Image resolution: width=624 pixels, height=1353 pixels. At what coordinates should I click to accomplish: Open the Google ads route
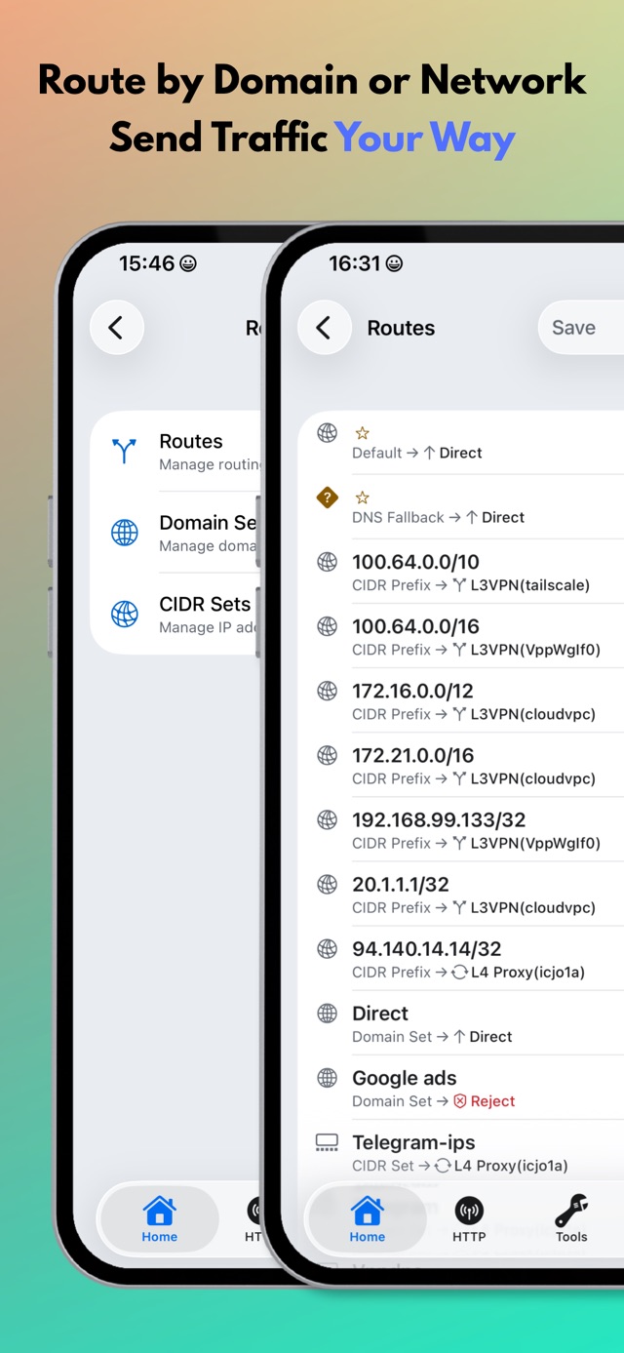tap(461, 1087)
